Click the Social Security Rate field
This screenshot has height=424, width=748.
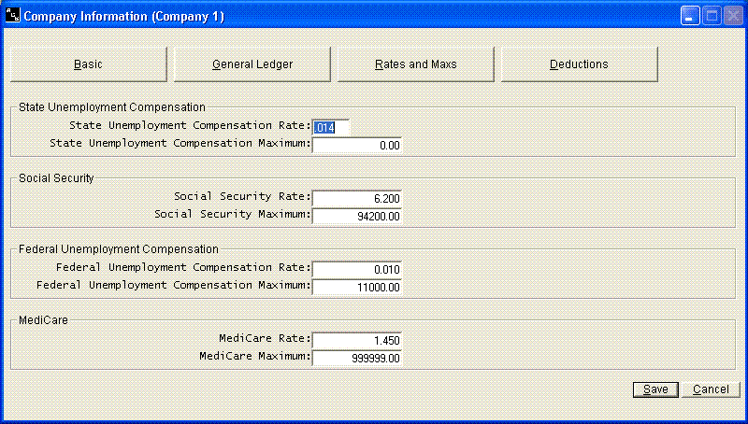[x=357, y=197]
